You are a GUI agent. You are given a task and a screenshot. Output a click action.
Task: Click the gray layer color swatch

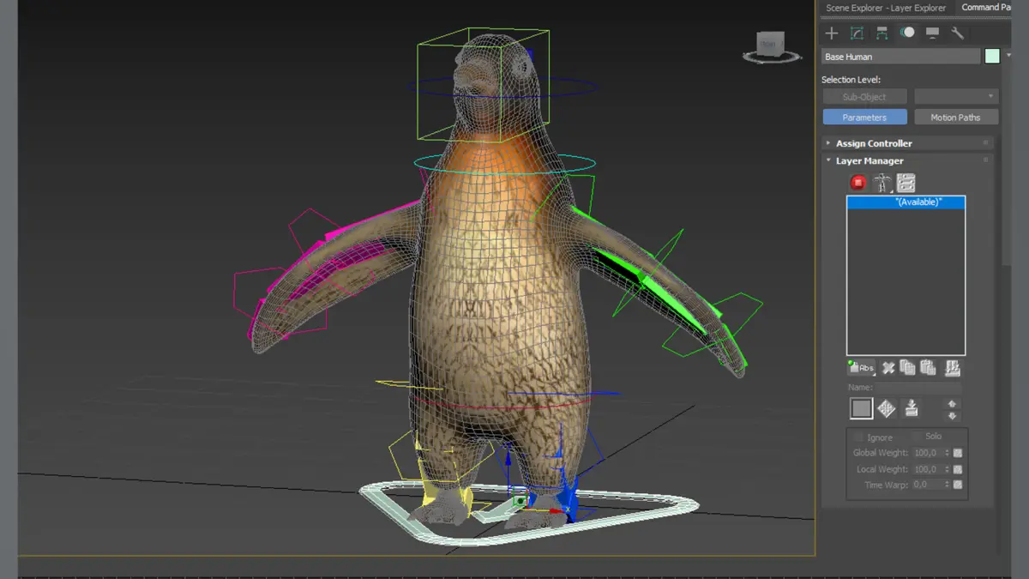(x=862, y=408)
